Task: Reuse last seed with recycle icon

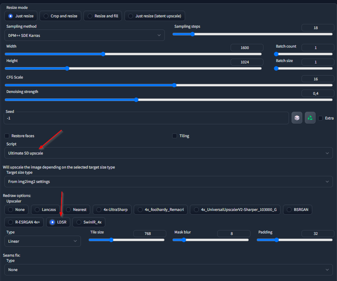Action: point(310,118)
